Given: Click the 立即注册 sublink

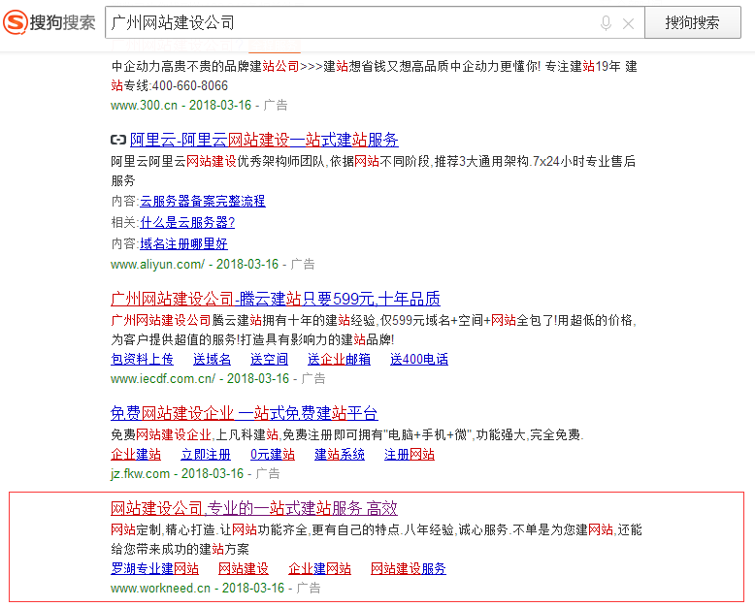Looking at the screenshot, I should coord(206,454).
